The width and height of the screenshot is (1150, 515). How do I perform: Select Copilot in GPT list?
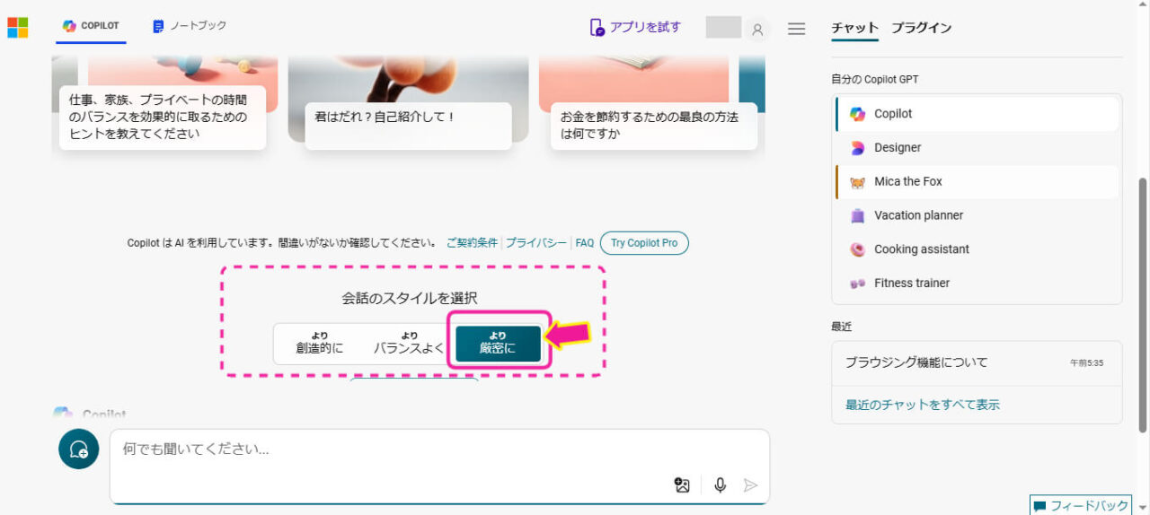pos(977,114)
